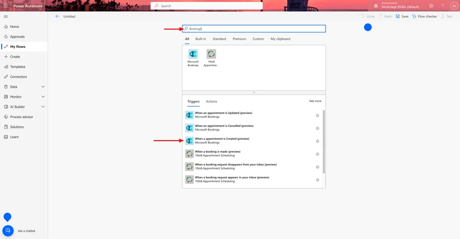
Task: Open Process advisor in sidebar
Action: click(x=24, y=117)
